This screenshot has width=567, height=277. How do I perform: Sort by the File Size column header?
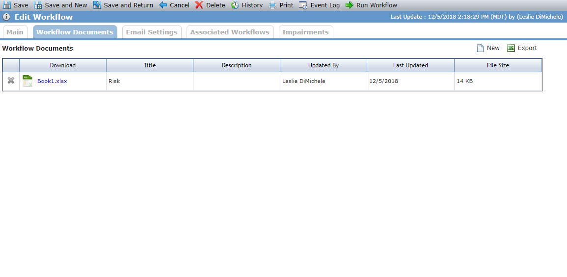pos(498,65)
